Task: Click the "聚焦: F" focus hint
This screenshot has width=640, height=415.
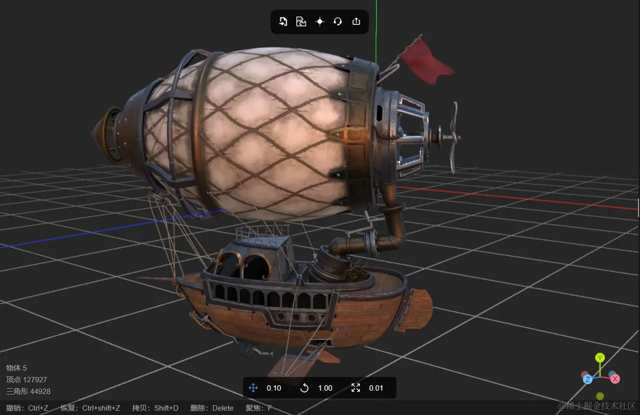Action: (259, 408)
